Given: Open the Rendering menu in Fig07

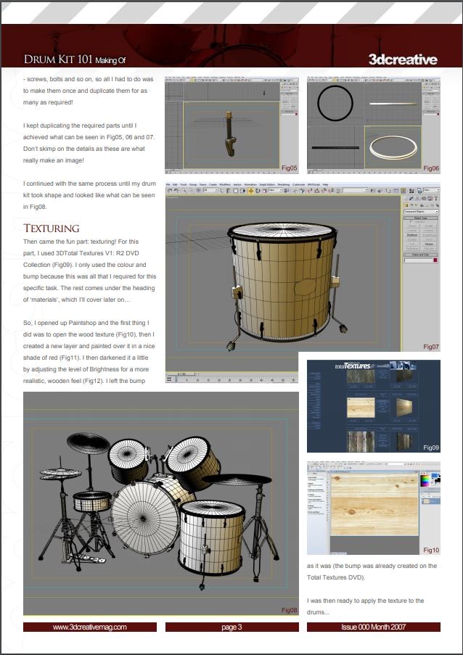Looking at the screenshot, I should pos(283,184).
